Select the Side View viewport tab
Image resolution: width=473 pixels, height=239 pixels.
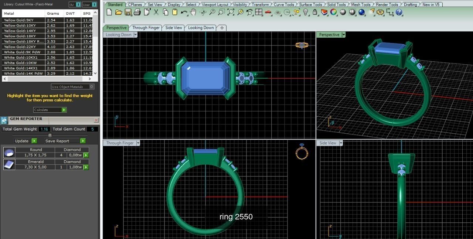click(x=174, y=28)
